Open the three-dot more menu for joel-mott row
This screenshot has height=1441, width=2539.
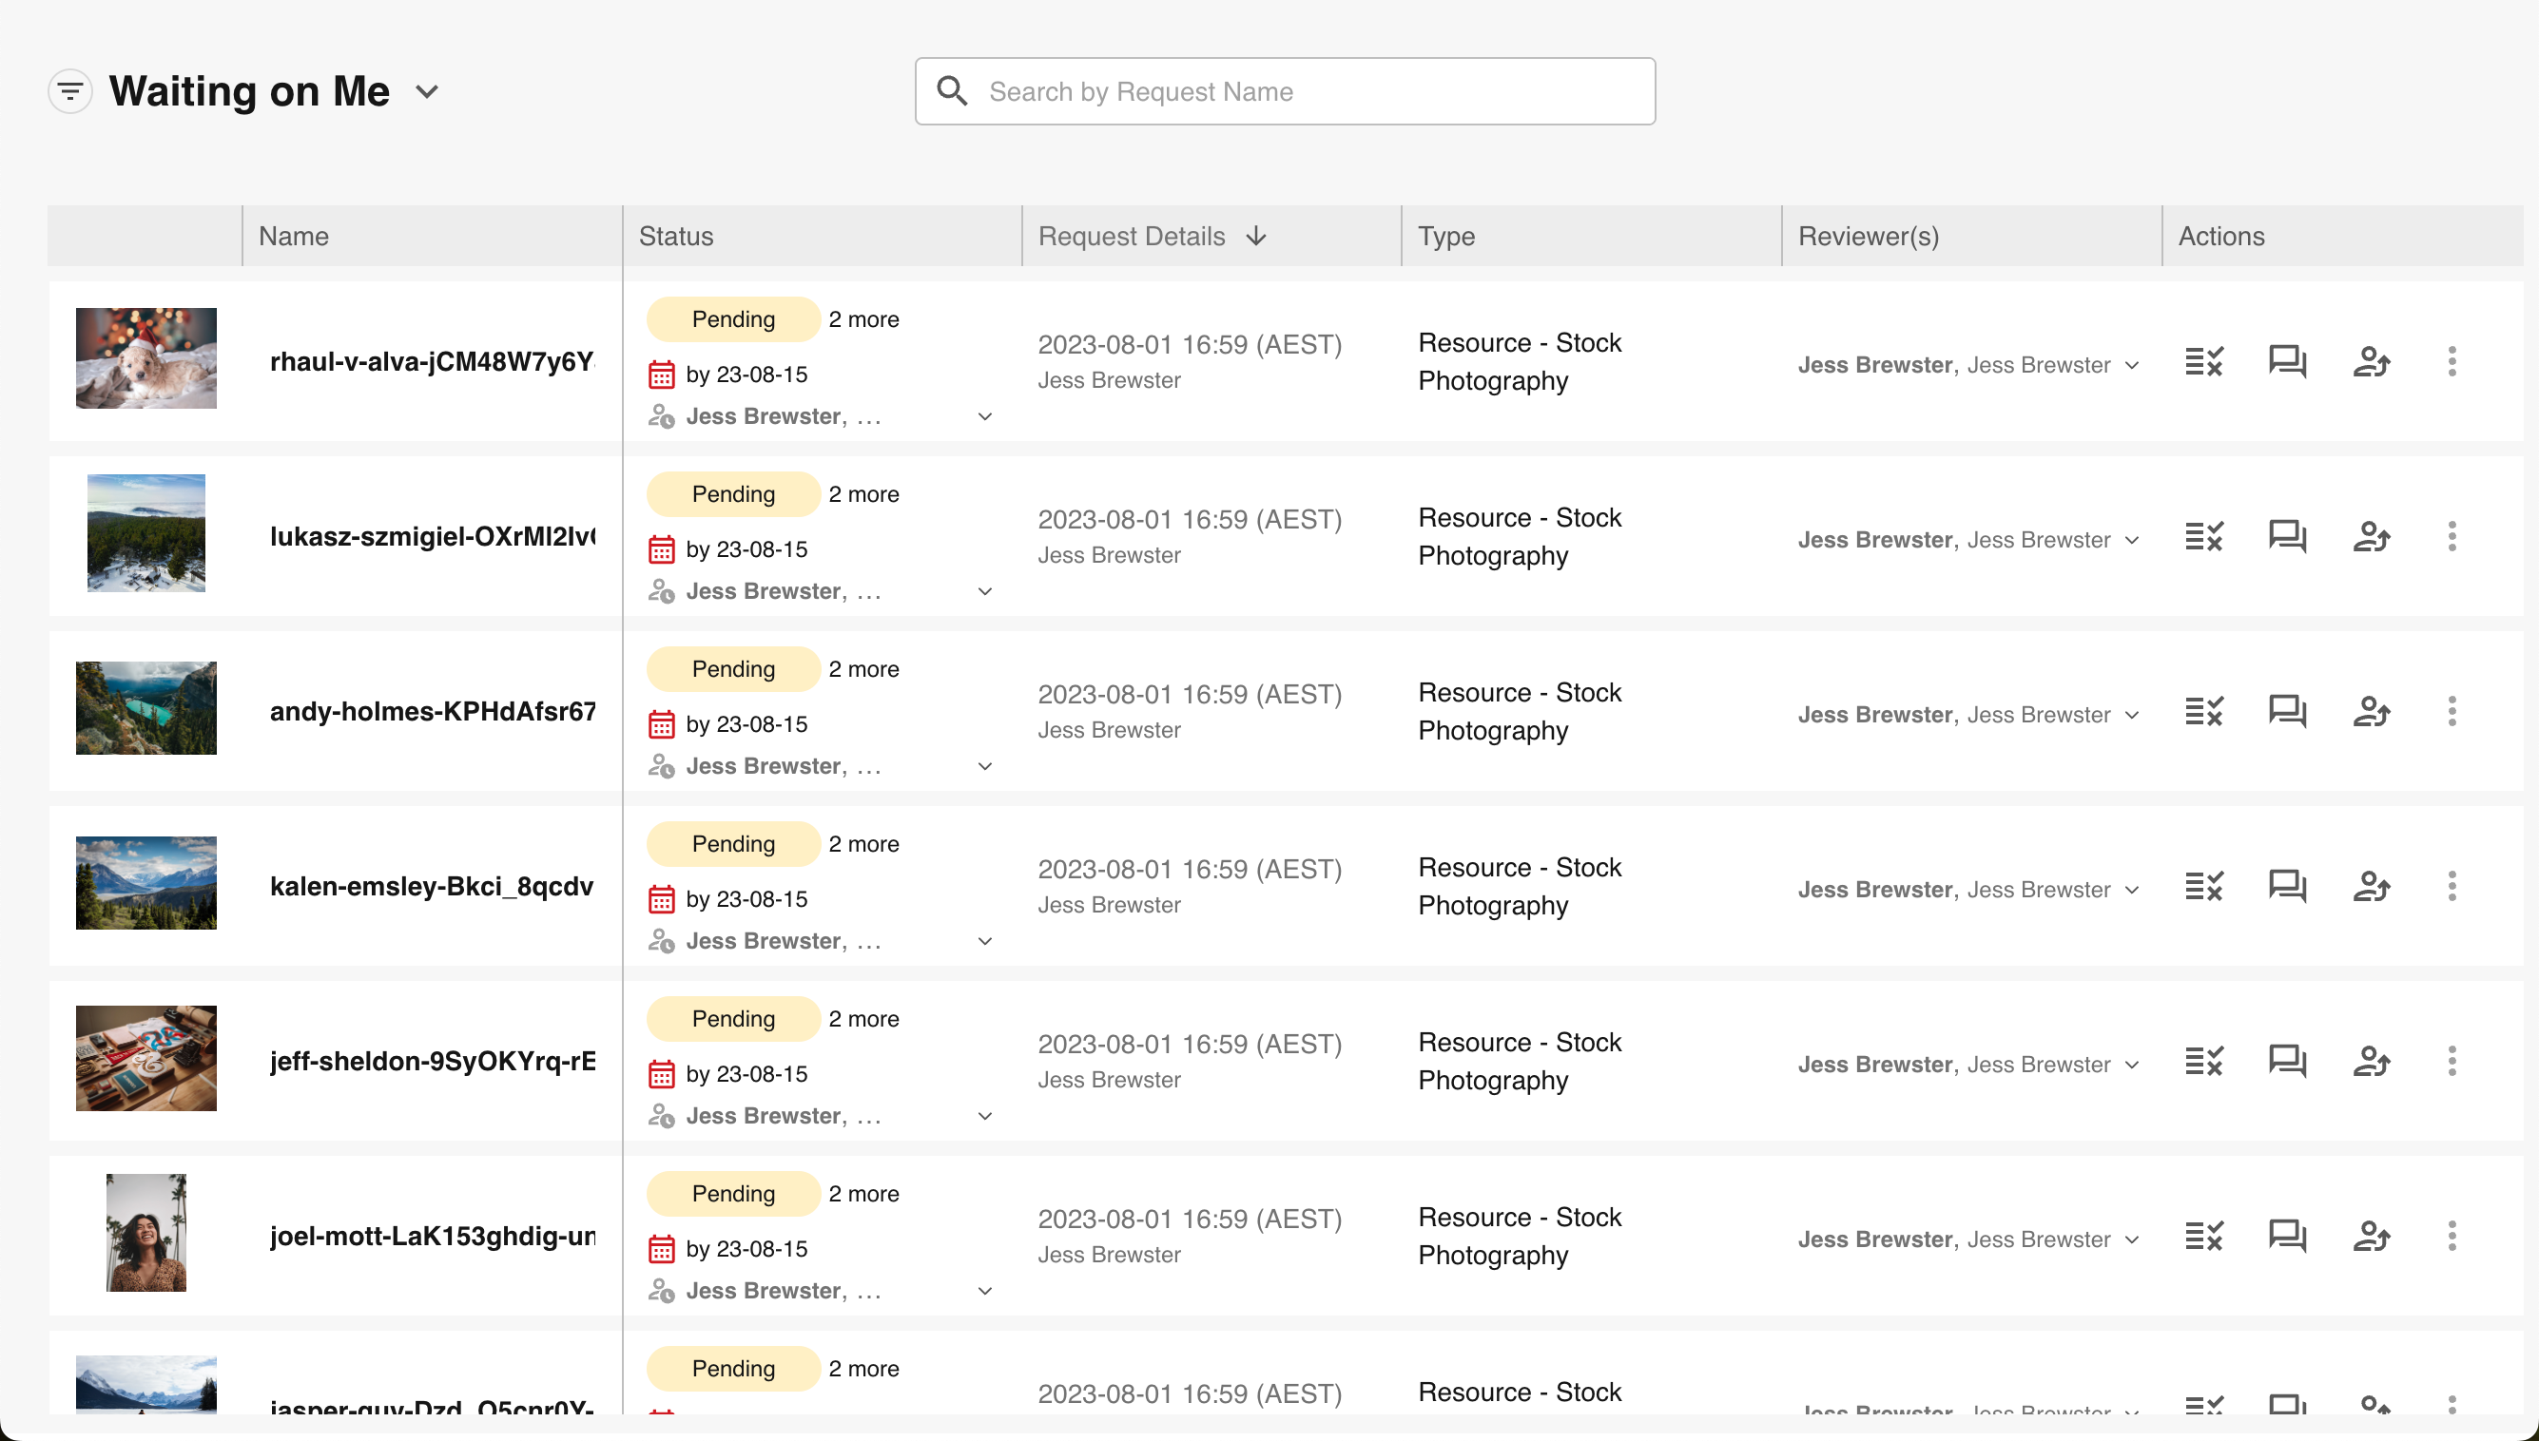[x=2452, y=1236]
